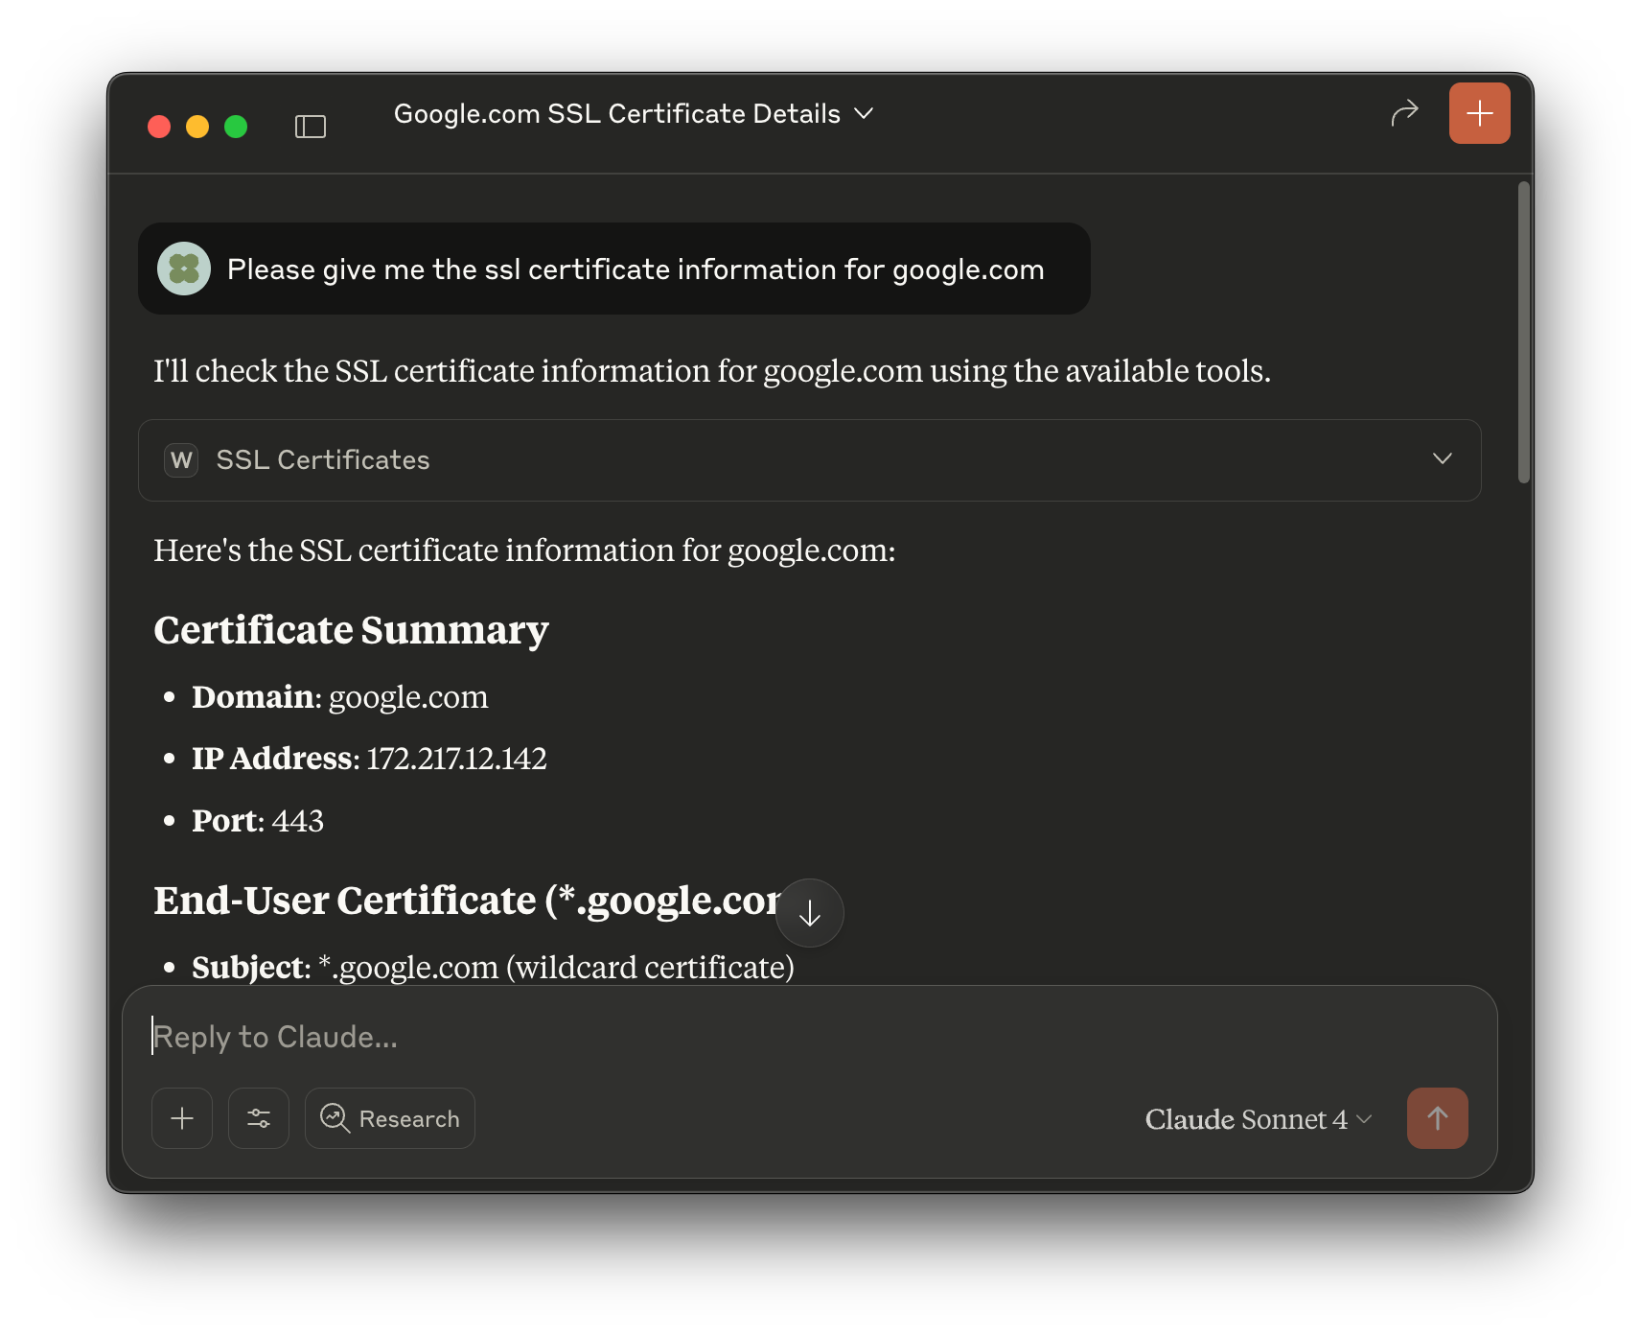The width and height of the screenshot is (1641, 1335).
Task: Click the W icon on SSL Certificates block
Action: 181,460
